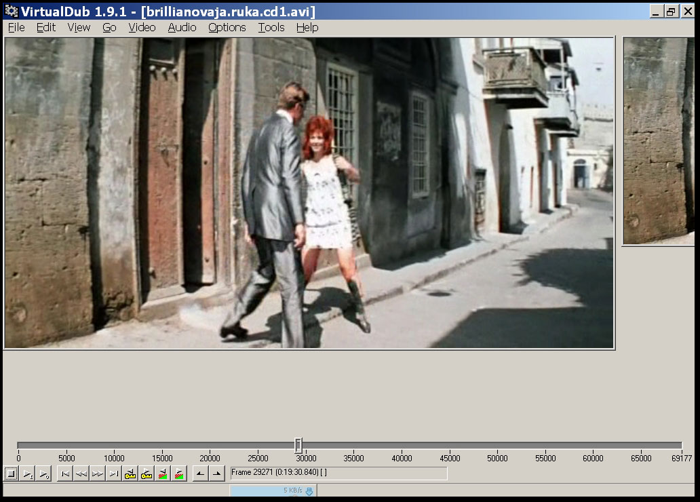Seek to the next scene change
700x502 pixels.
point(178,474)
